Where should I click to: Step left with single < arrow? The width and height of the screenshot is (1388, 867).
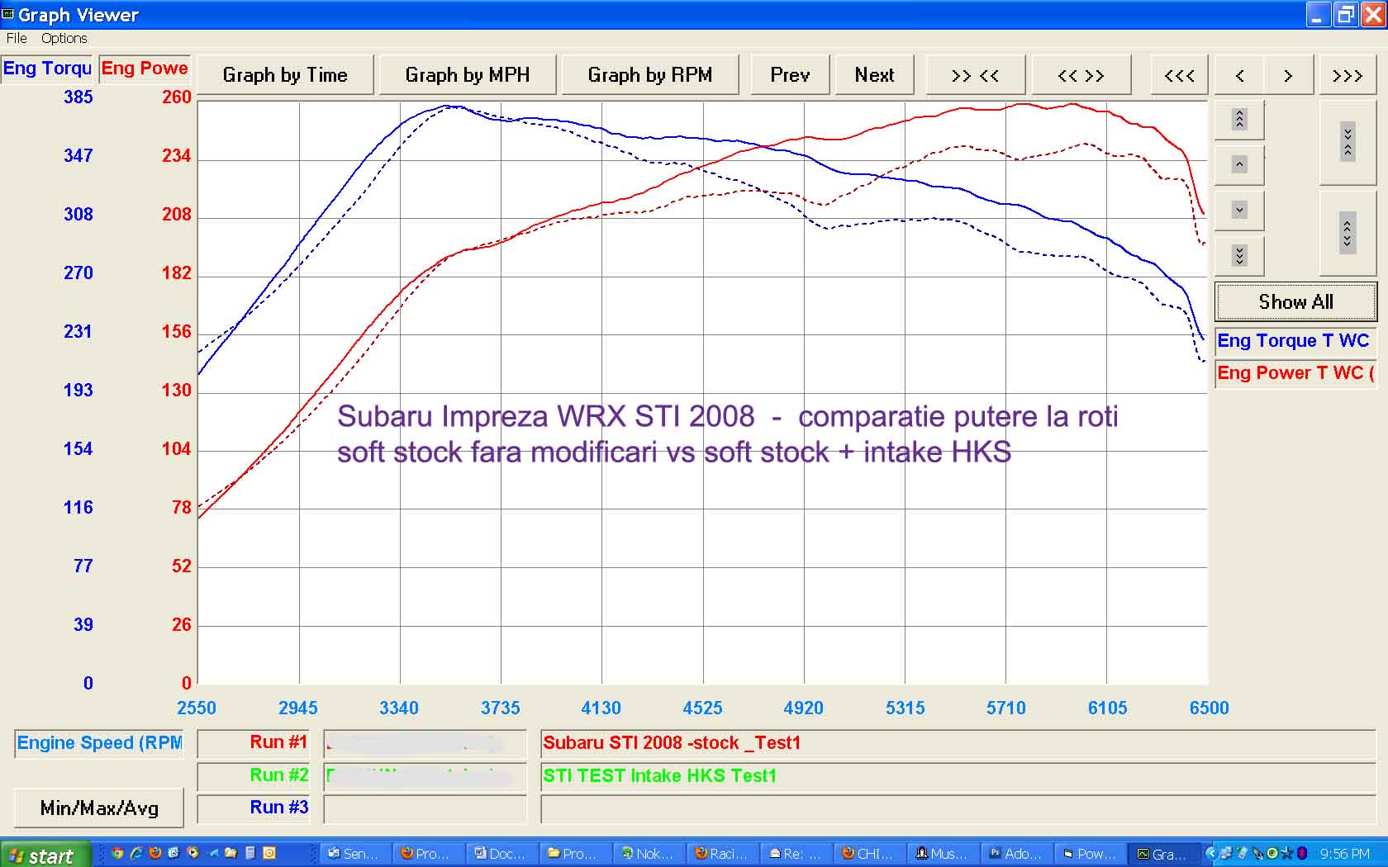(x=1239, y=75)
